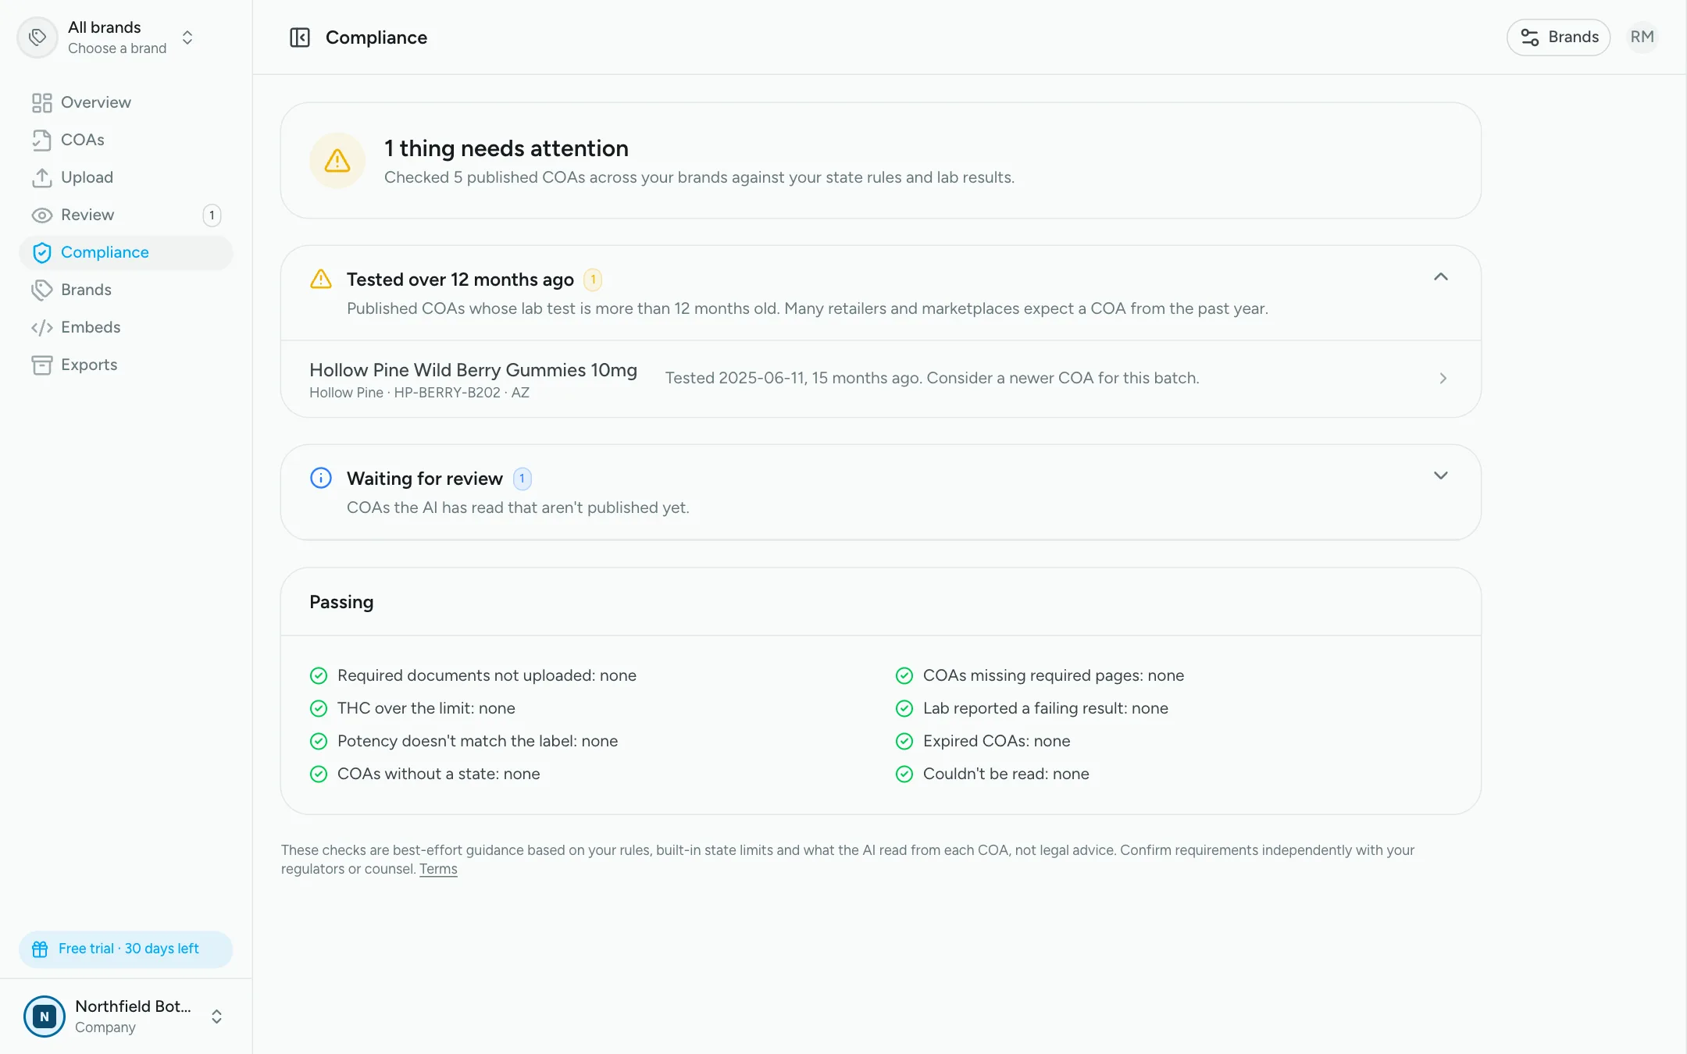The image size is (1687, 1054).
Task: Go to COAs in the sidebar
Action: coord(126,140)
